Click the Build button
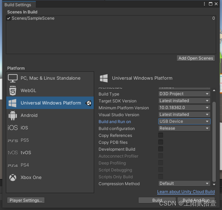This screenshot has width=222, height=210. (x=157, y=200)
